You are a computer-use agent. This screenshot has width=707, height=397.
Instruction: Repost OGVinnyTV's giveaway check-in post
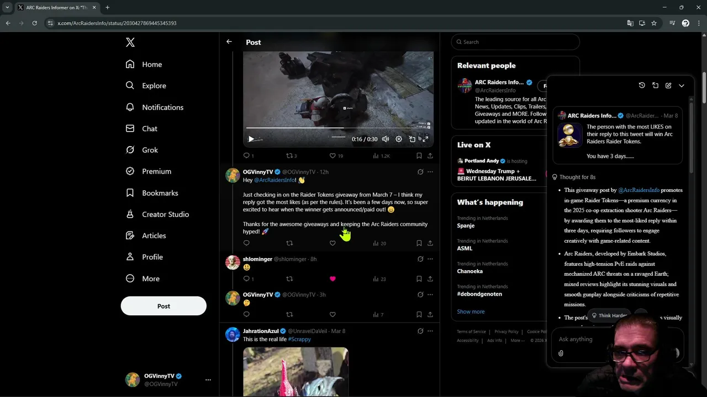click(x=289, y=243)
